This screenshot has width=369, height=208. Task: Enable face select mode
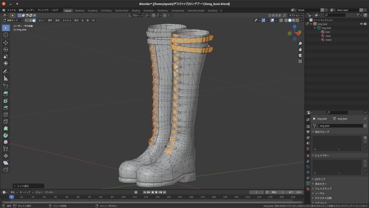pos(34,21)
